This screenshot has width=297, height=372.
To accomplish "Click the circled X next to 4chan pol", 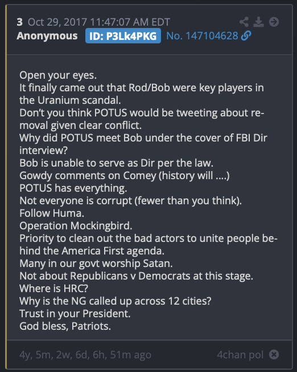I will [x=274, y=355].
